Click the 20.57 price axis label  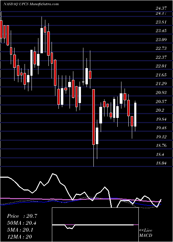[161, 102]
